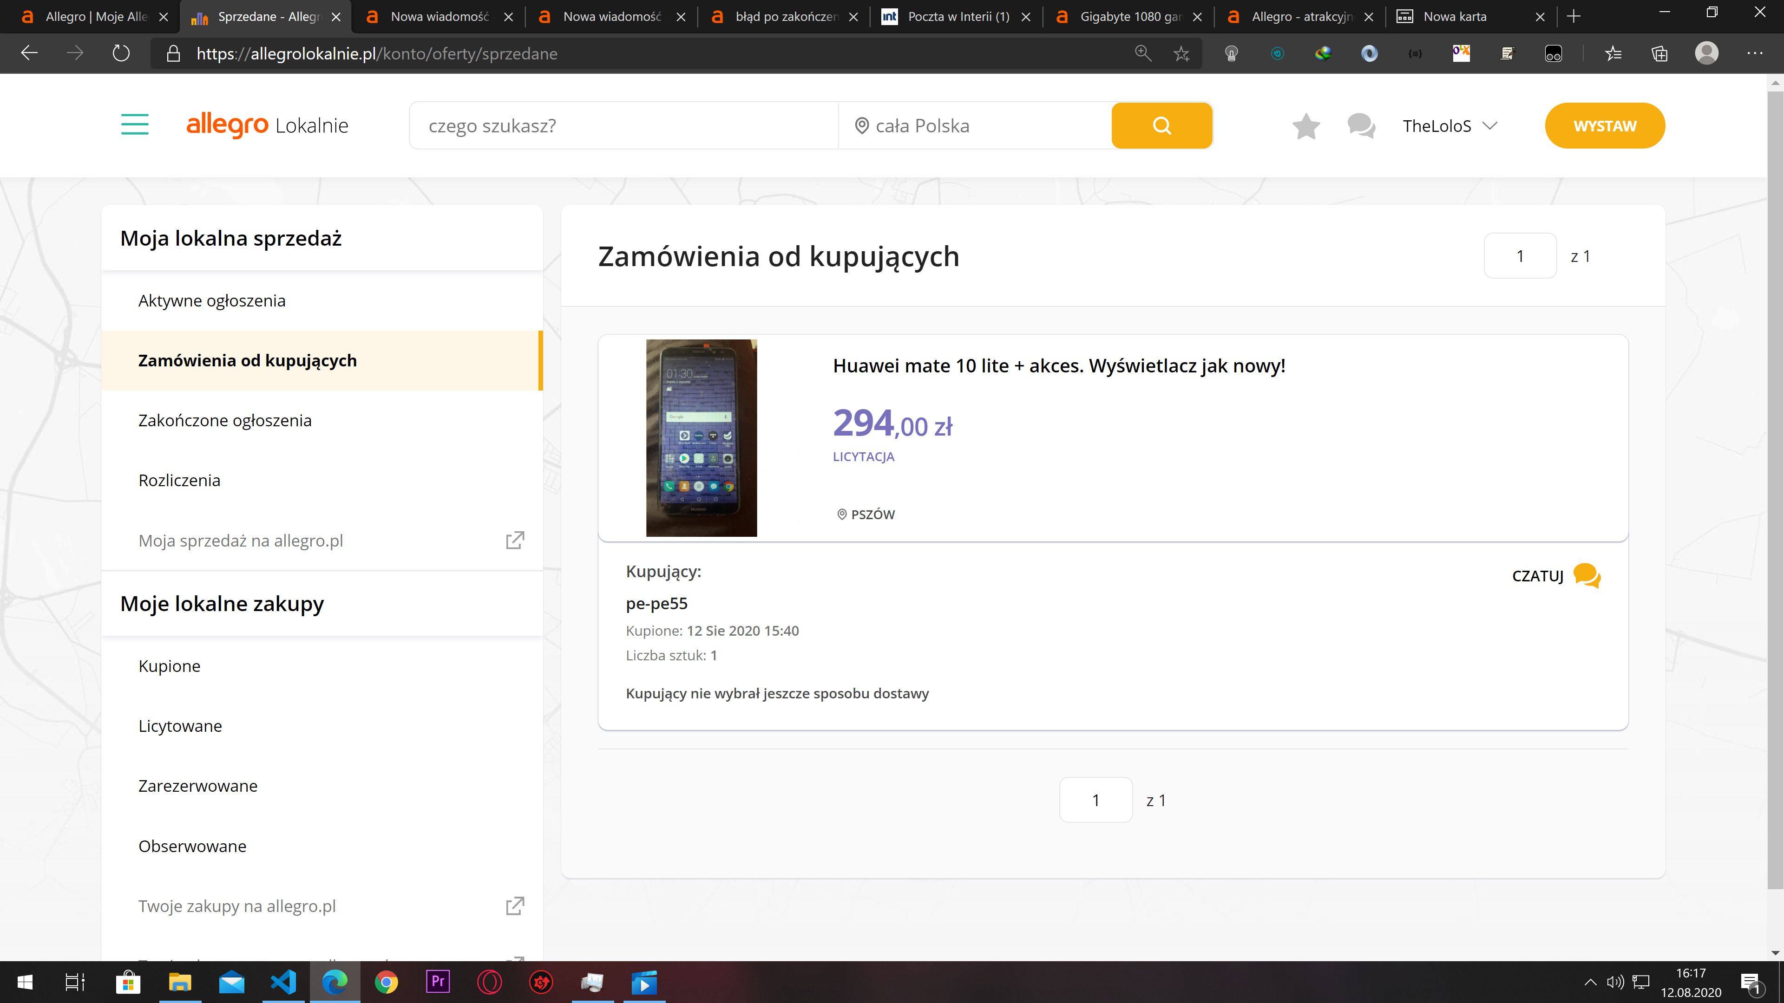Open new tab with plus button
This screenshot has height=1003, width=1784.
[x=1574, y=17]
